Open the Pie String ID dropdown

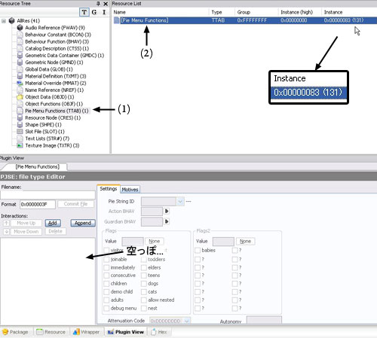pyautogui.click(x=180, y=202)
